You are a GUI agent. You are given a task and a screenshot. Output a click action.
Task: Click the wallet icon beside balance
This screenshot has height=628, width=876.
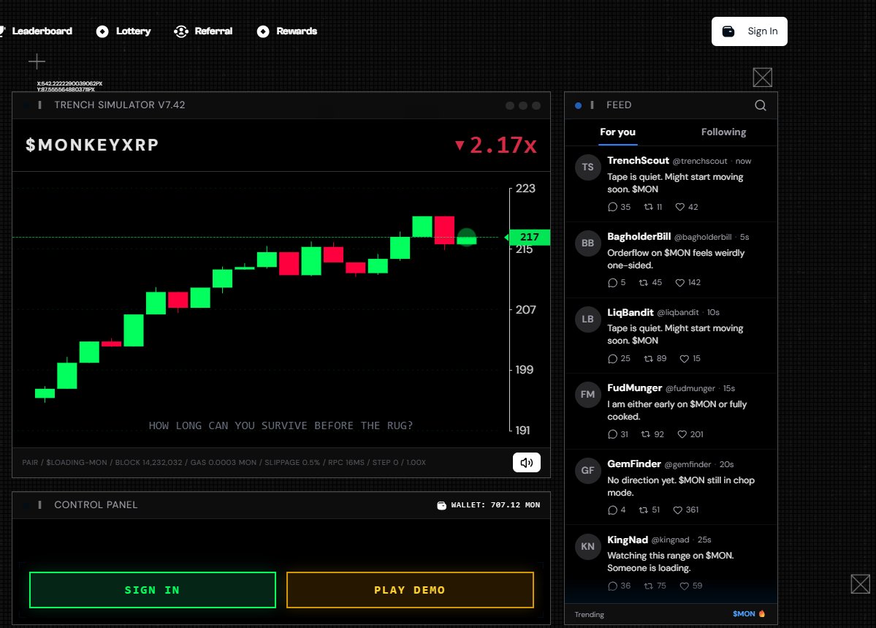[441, 505]
